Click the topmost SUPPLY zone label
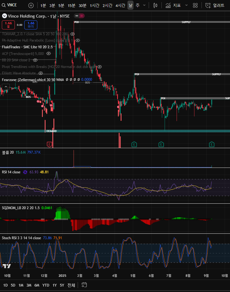Viewport: 230px width, 292px height. (x=186, y=22)
